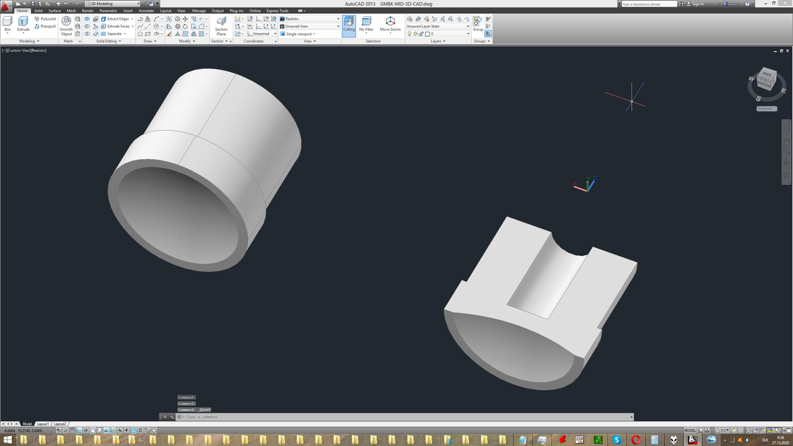Choose the Polysolid tool
The height and width of the screenshot is (446, 793).
[x=45, y=19]
